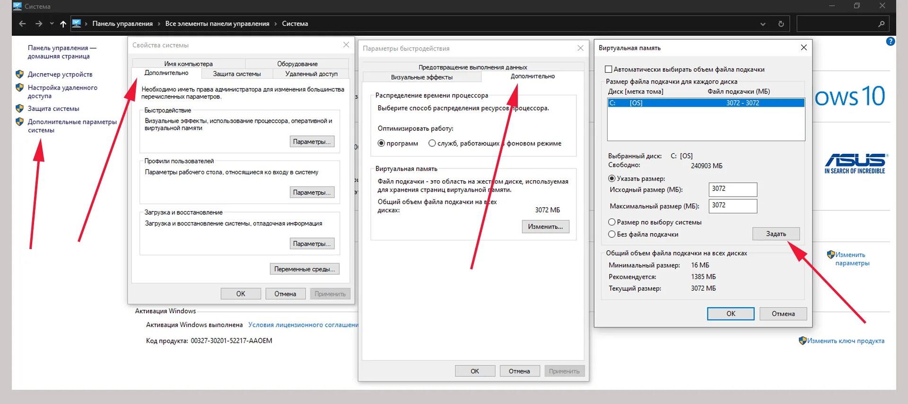This screenshot has height=404, width=908.
Task: Expand chevron after Все элементы панели управления
Action: (x=276, y=24)
